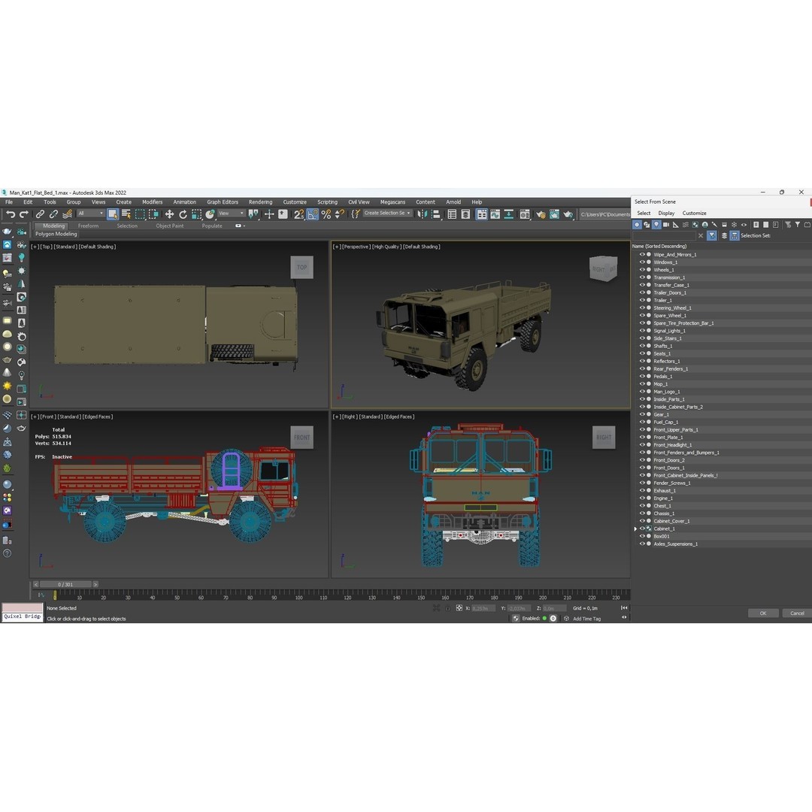Click Bind to Space Warp icon
The width and height of the screenshot is (812, 812).
68,214
